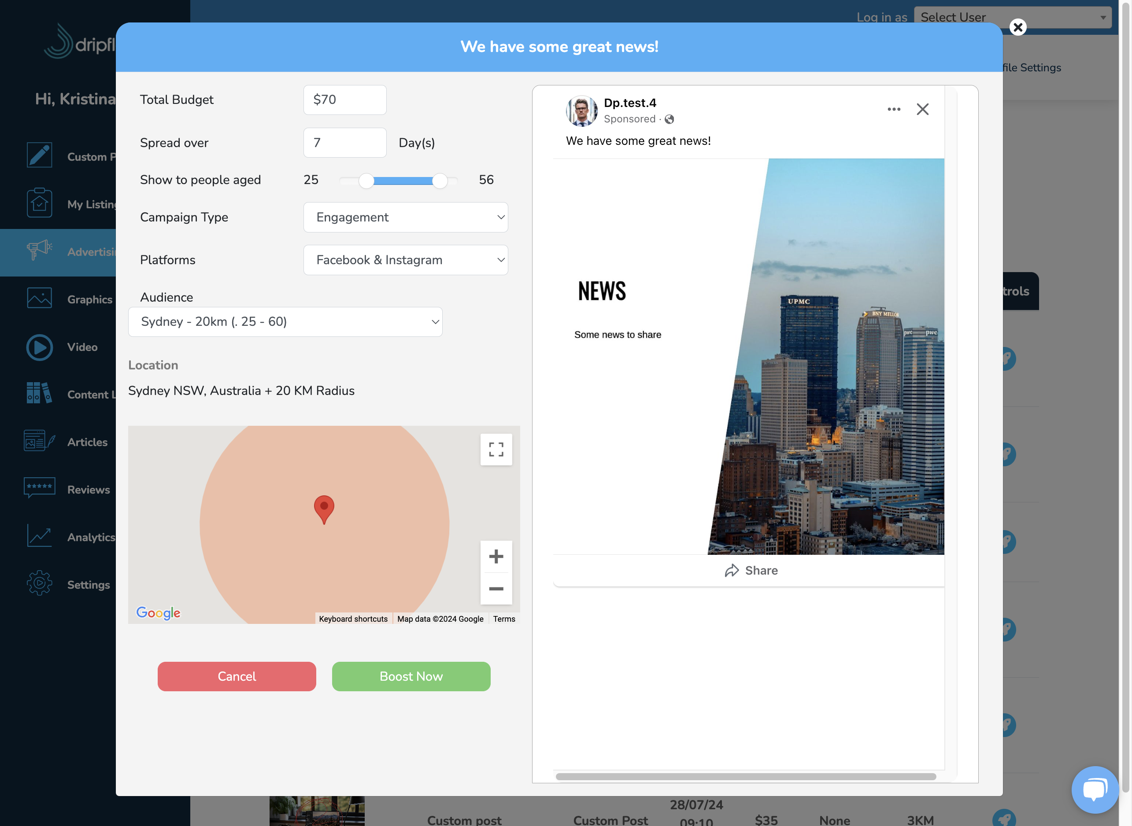This screenshot has width=1132, height=826.
Task: Click the green Boost Now button
Action: click(x=411, y=676)
